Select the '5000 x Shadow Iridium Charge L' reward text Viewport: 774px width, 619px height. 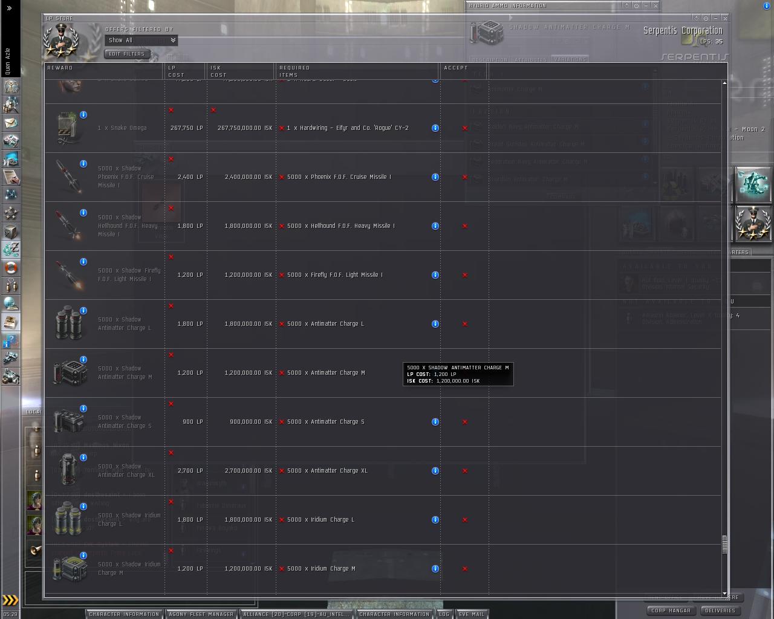[x=129, y=520]
